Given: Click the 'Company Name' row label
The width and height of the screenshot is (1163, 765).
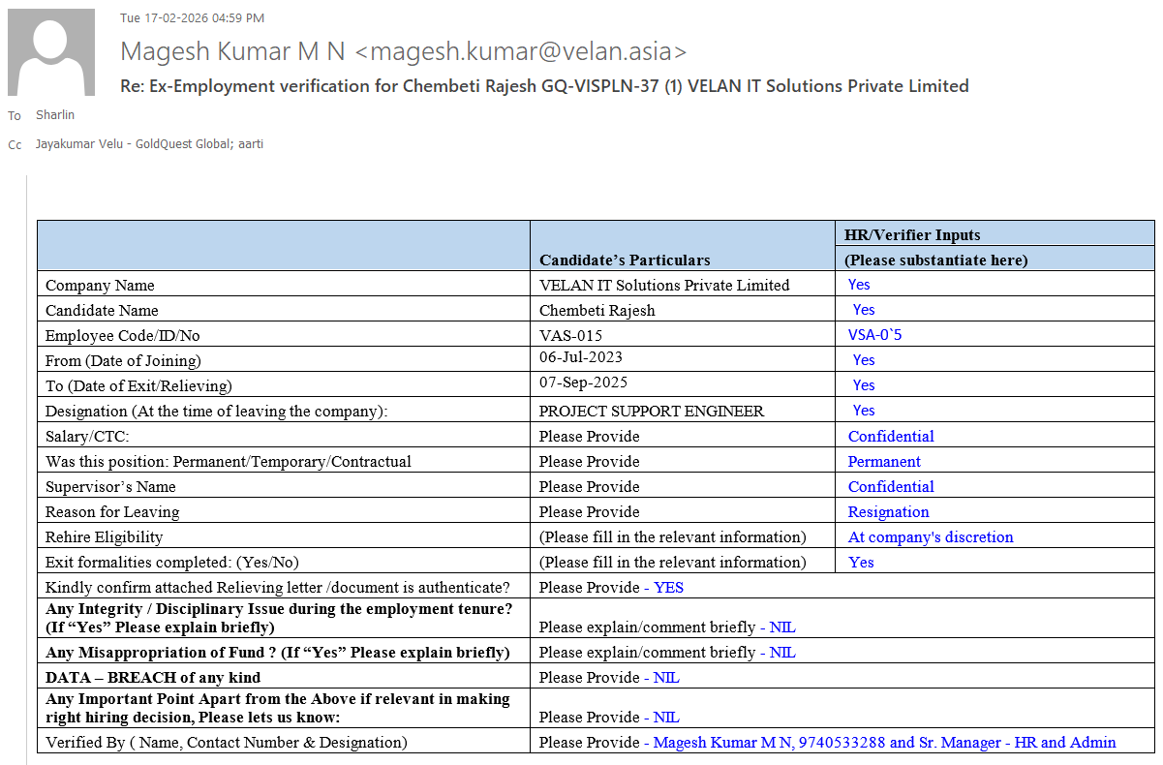Looking at the screenshot, I should pyautogui.click(x=100, y=285).
